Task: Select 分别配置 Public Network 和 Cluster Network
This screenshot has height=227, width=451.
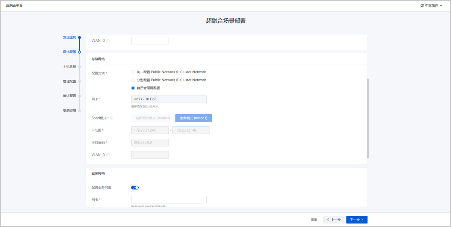Action: tap(133, 80)
